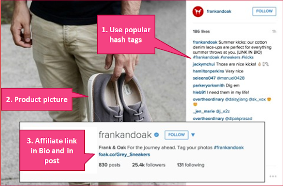
Task: Open the #frankandoak hashtag in profile bio
Action: (229, 147)
